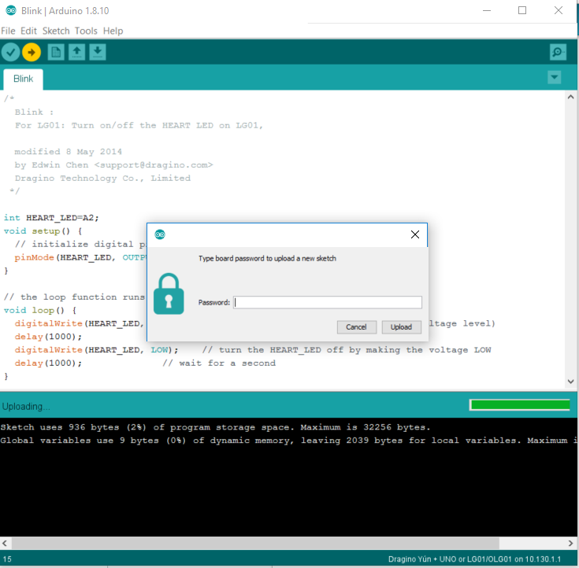Close the board password dialog
The image size is (579, 568).
(415, 234)
